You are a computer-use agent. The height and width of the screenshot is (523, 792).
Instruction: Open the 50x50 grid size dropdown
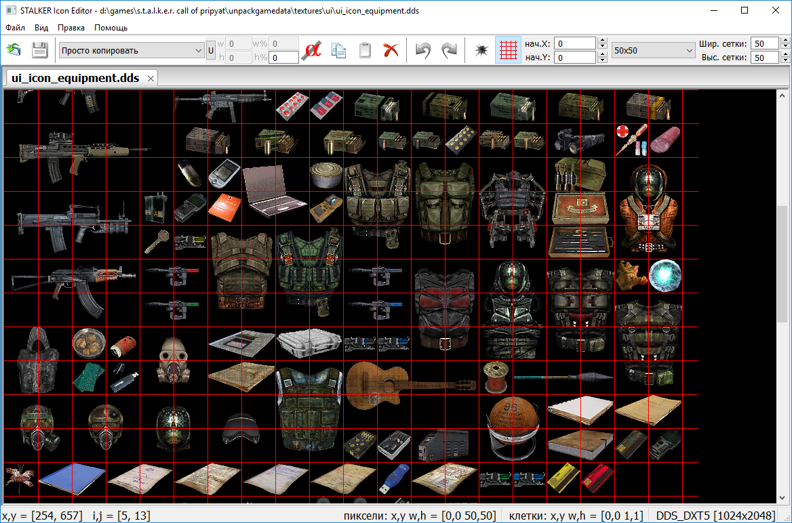coord(653,51)
